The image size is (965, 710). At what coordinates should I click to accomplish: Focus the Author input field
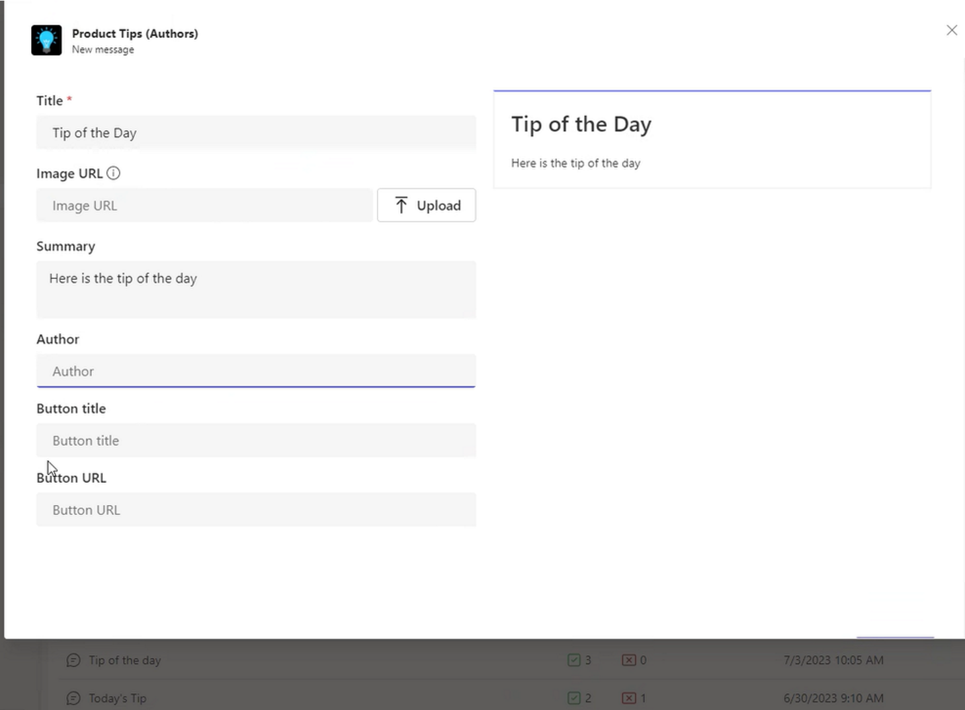(x=256, y=371)
